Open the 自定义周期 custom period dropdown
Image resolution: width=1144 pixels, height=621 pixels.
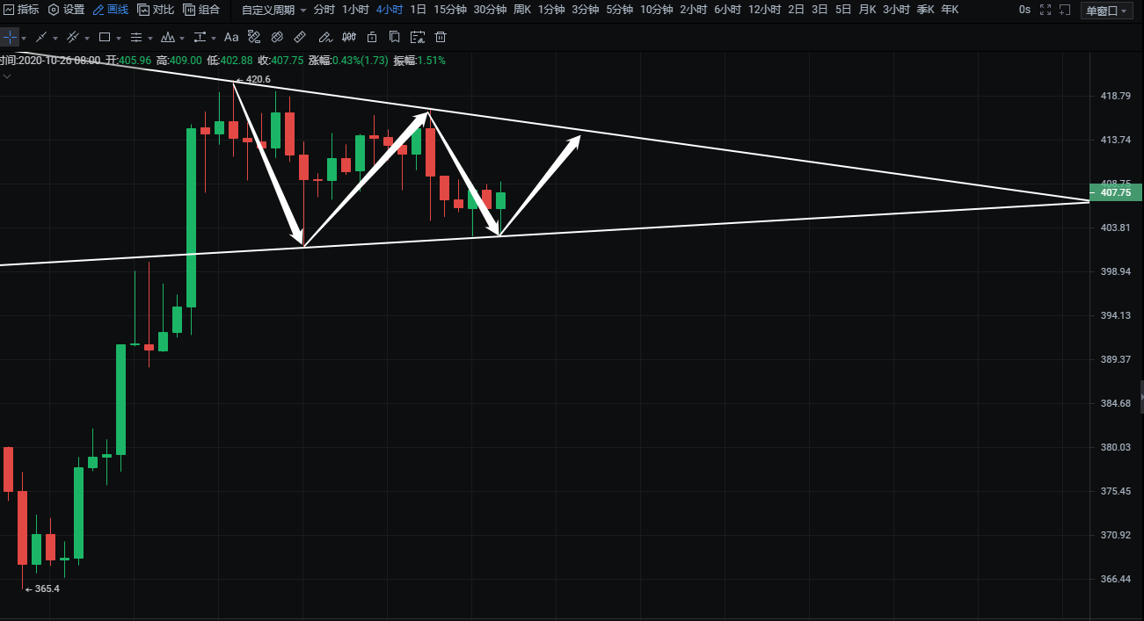273,10
